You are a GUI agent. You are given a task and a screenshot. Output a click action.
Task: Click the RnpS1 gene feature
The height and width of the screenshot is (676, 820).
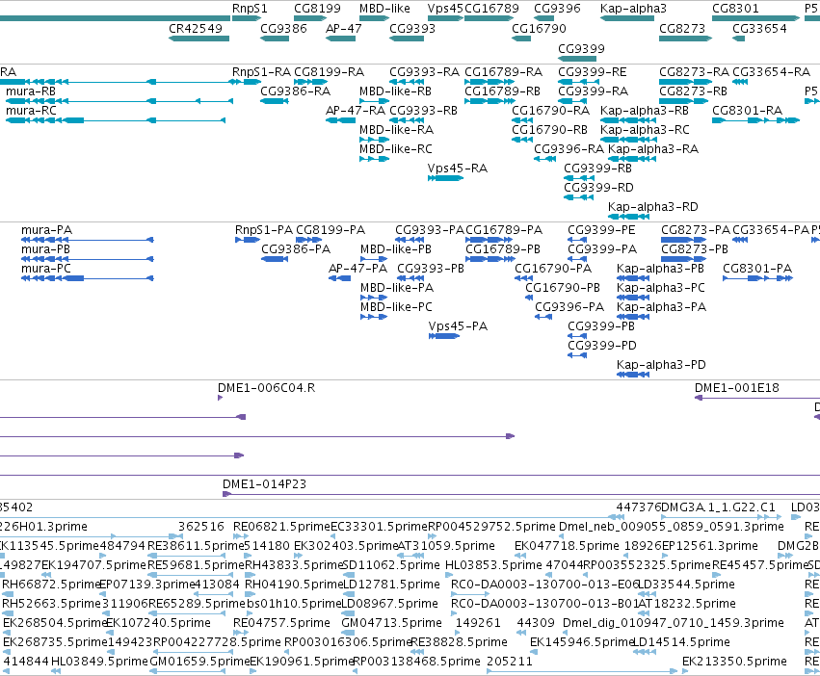(247, 18)
